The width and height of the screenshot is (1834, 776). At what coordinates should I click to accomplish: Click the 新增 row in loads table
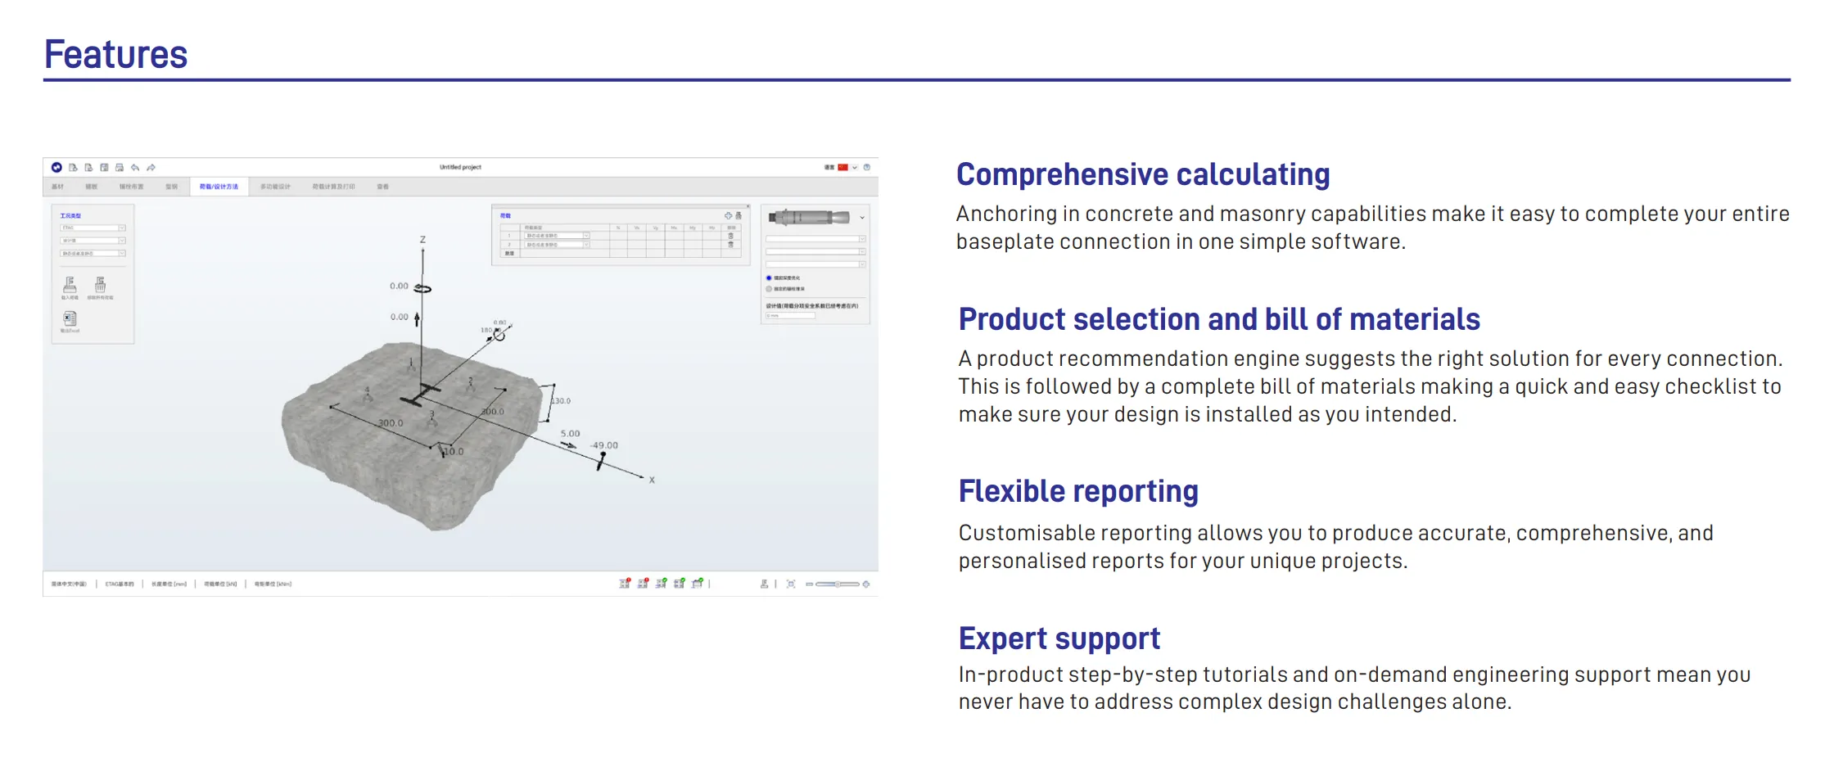(x=620, y=254)
